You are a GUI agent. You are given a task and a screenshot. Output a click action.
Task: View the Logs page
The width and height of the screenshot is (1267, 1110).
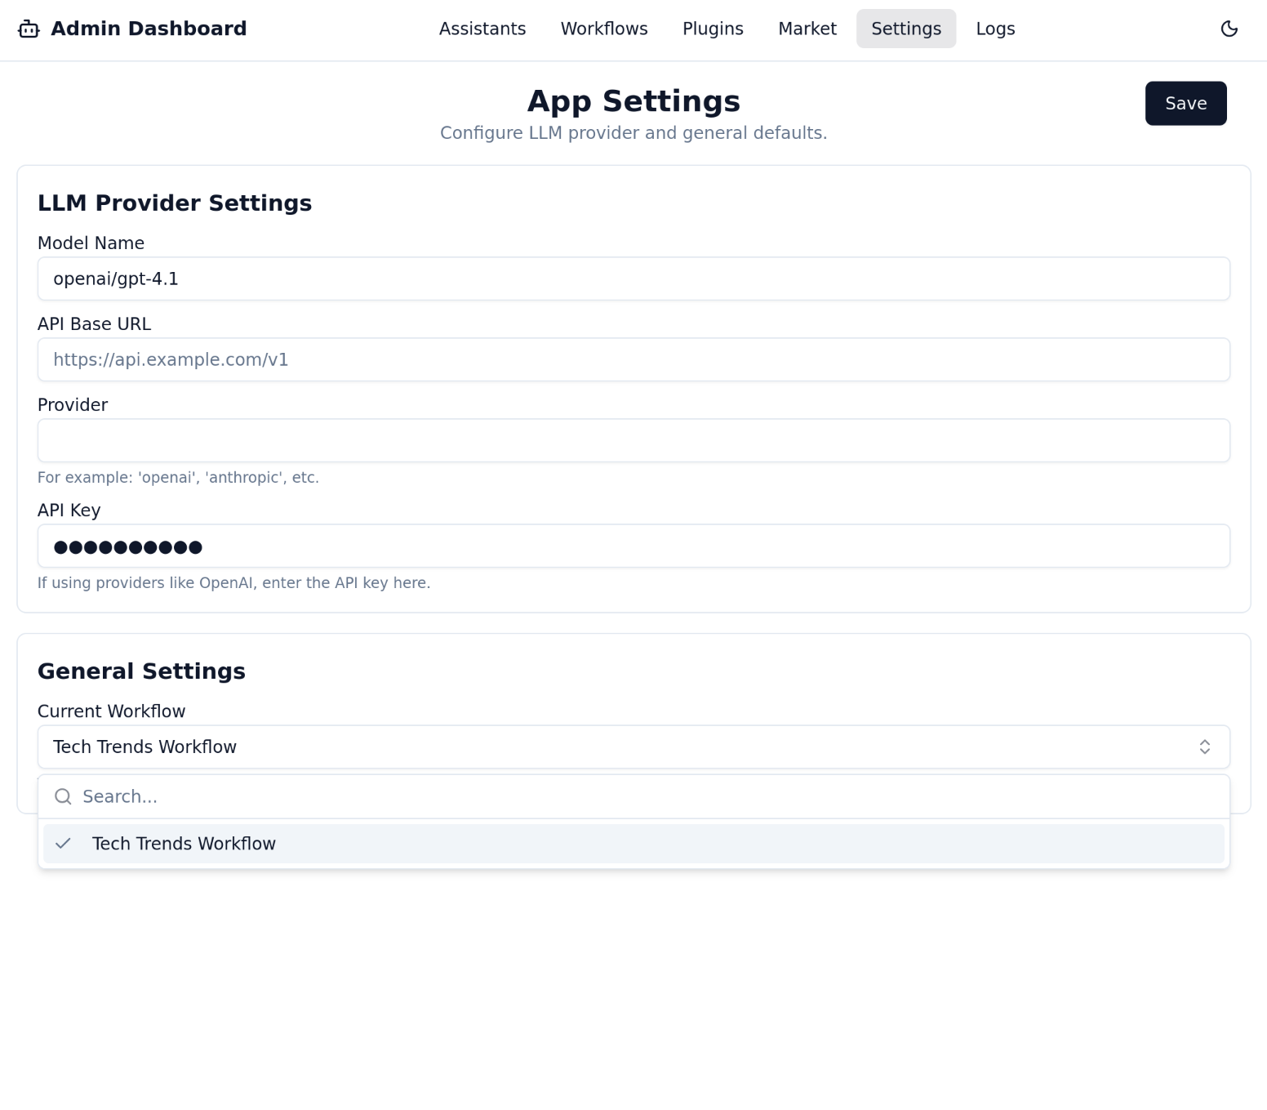coord(995,29)
